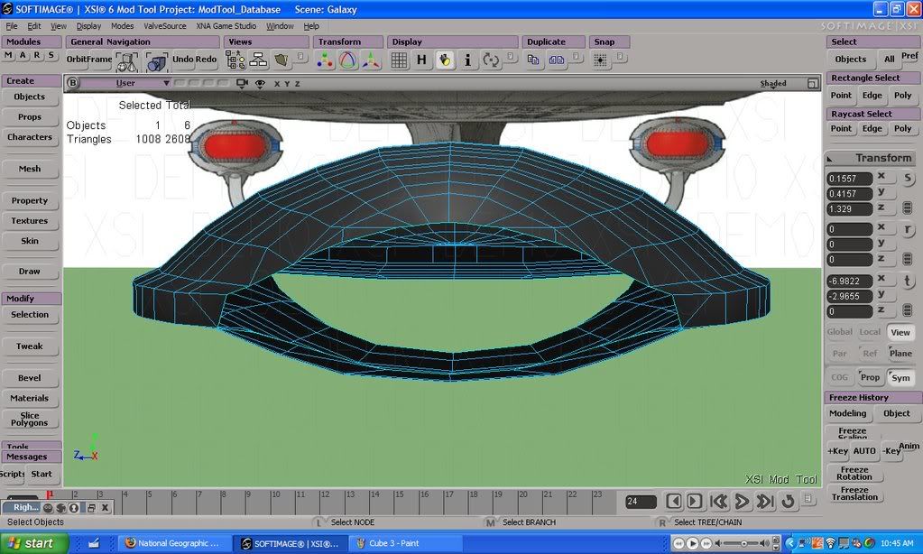This screenshot has width=923, height=554.
Task: Toggle the Prop proportional modeling button
Action: click(x=870, y=377)
